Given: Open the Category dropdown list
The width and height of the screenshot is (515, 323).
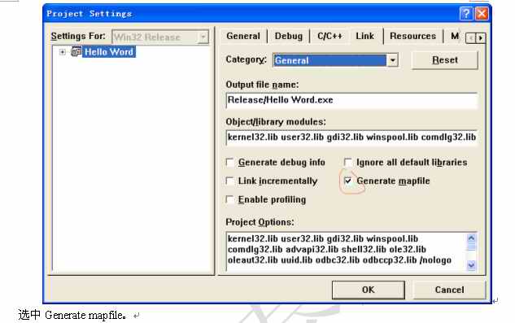Looking at the screenshot, I should point(392,60).
